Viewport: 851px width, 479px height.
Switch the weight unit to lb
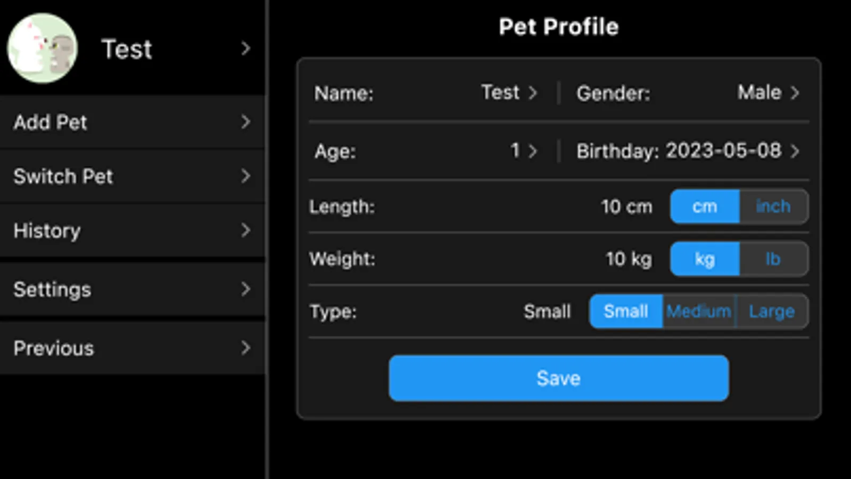(773, 259)
